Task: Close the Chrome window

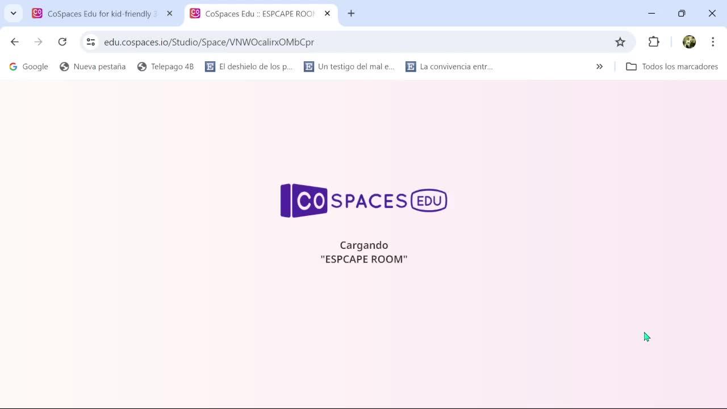Action: pos(712,14)
